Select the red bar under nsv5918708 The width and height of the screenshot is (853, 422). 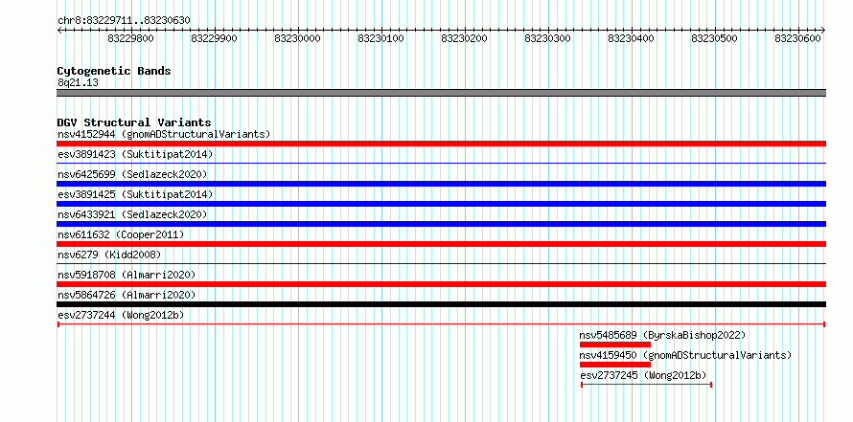click(x=441, y=284)
